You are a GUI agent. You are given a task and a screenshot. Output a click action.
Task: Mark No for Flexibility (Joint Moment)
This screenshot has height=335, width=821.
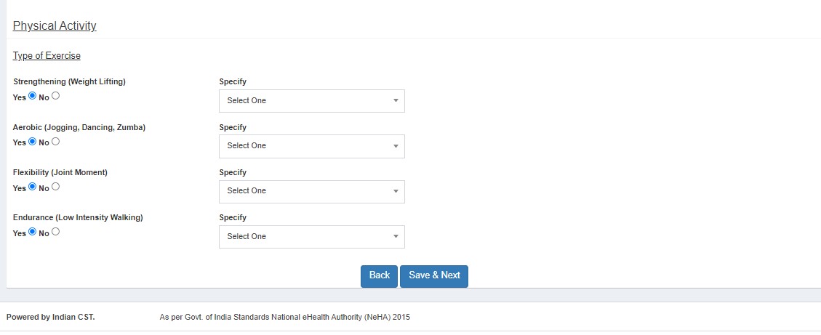click(56, 187)
